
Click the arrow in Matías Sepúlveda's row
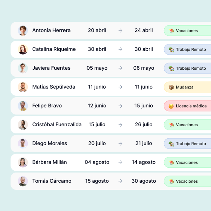click(x=120, y=87)
